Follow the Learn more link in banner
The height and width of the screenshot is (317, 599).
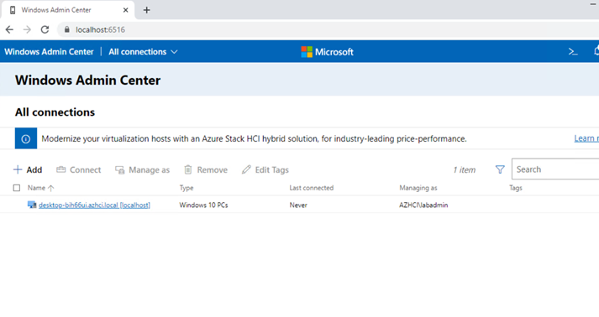click(x=586, y=138)
